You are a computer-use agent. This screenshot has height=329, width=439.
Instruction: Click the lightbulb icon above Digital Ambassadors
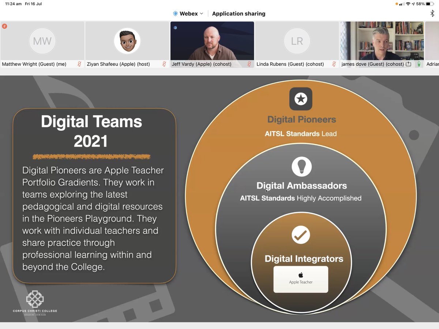(302, 167)
